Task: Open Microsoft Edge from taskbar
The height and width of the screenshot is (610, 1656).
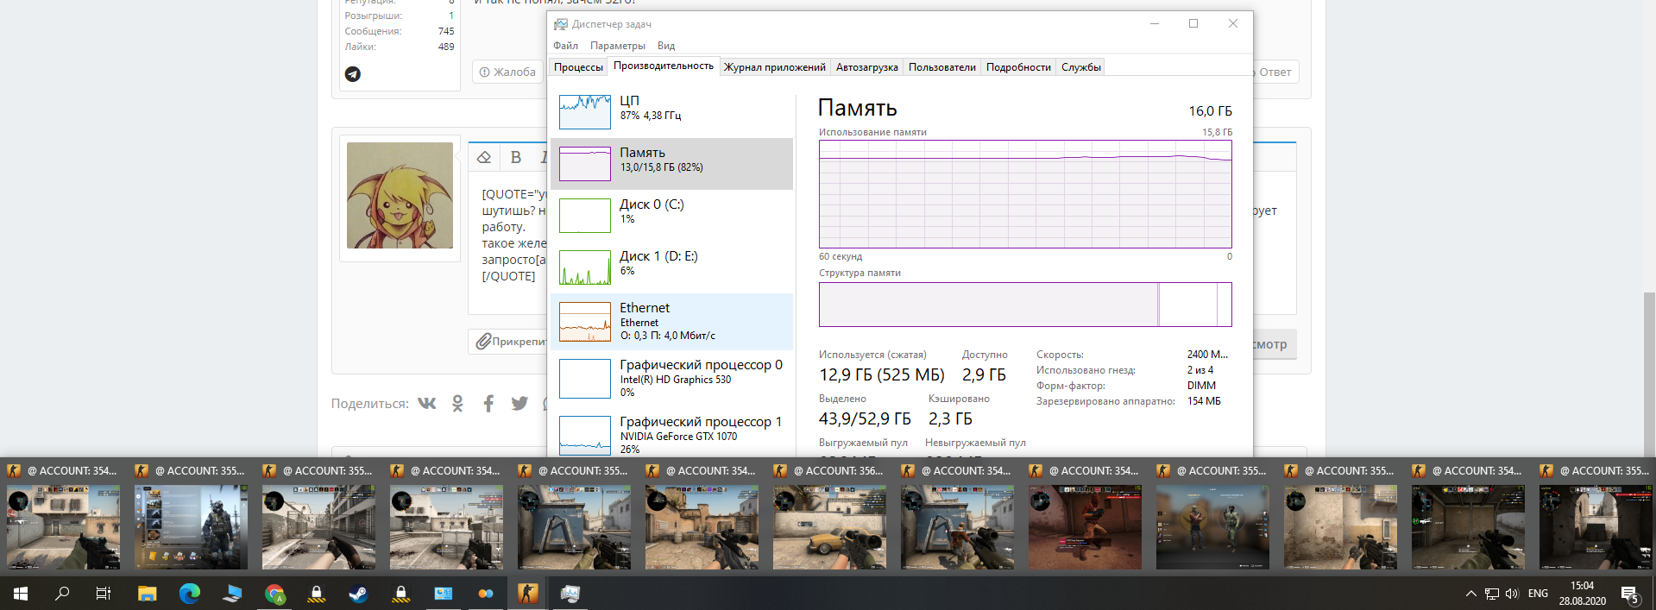Action: pos(190,594)
